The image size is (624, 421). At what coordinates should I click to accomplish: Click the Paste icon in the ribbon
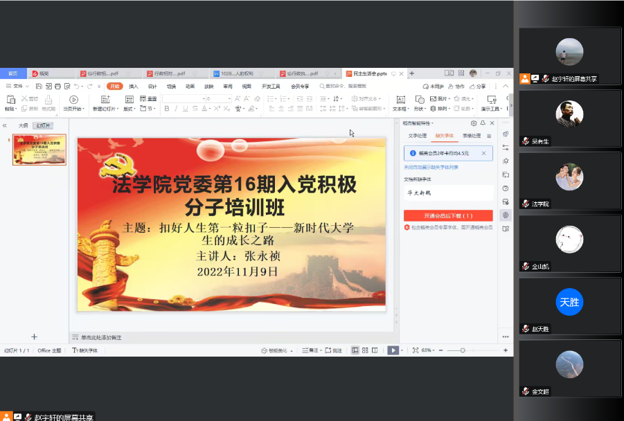coord(10,100)
